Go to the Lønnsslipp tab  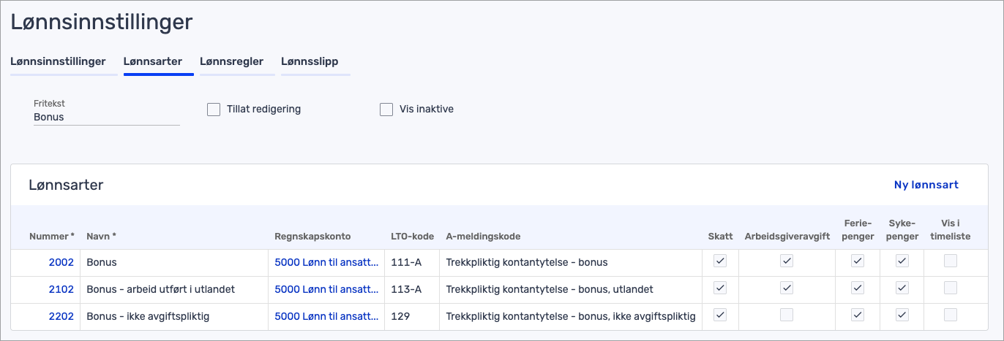coord(310,61)
